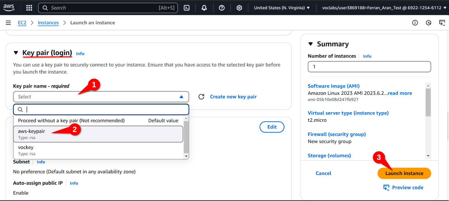Click the ami-05b10e08d247fb927 text
Image resolution: width=449 pixels, height=201 pixels.
[x=333, y=100]
